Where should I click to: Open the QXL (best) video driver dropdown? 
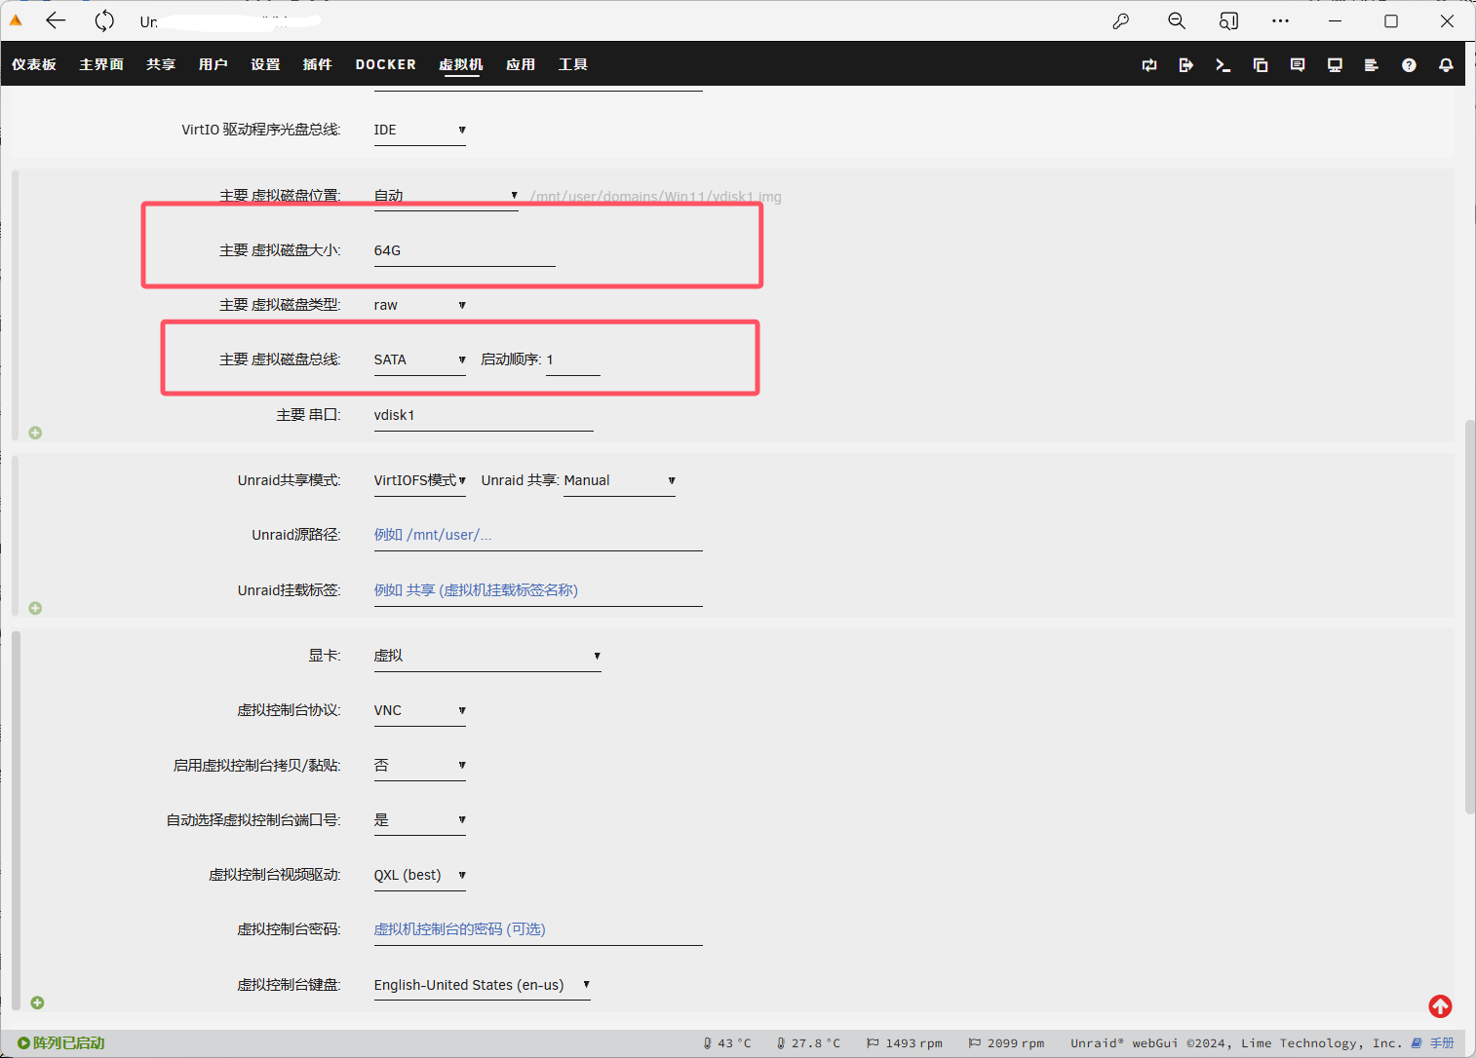coord(419,876)
